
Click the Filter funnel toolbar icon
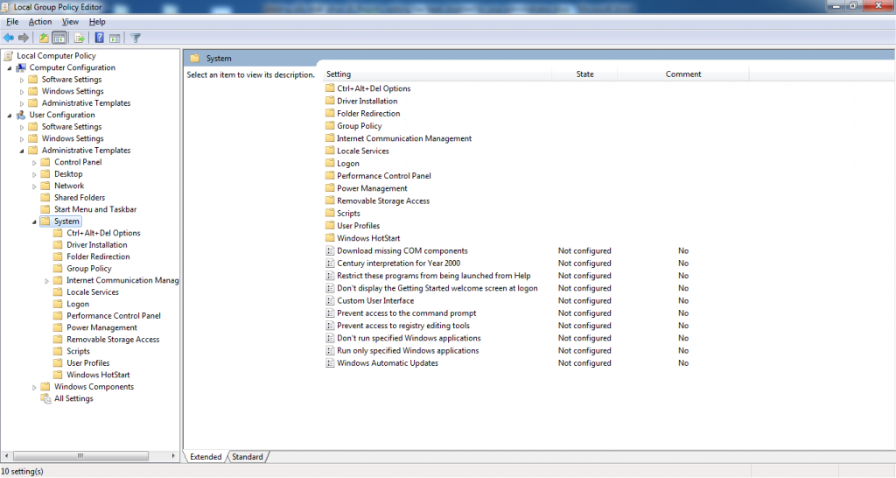[136, 38]
